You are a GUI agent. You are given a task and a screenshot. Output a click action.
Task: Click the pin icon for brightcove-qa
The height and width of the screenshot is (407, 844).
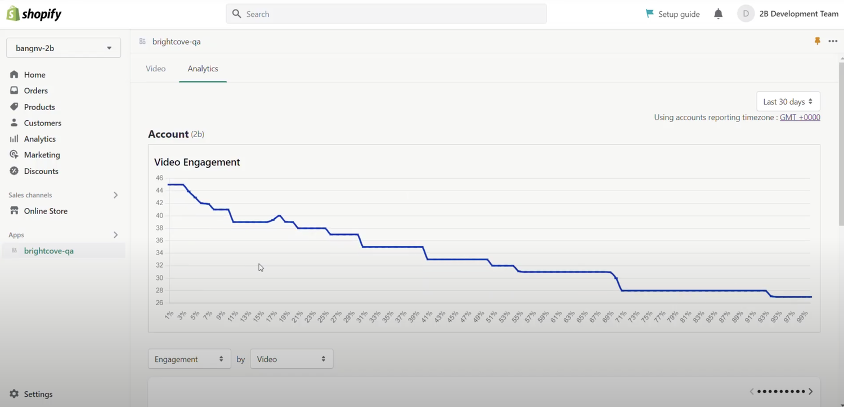pos(817,41)
